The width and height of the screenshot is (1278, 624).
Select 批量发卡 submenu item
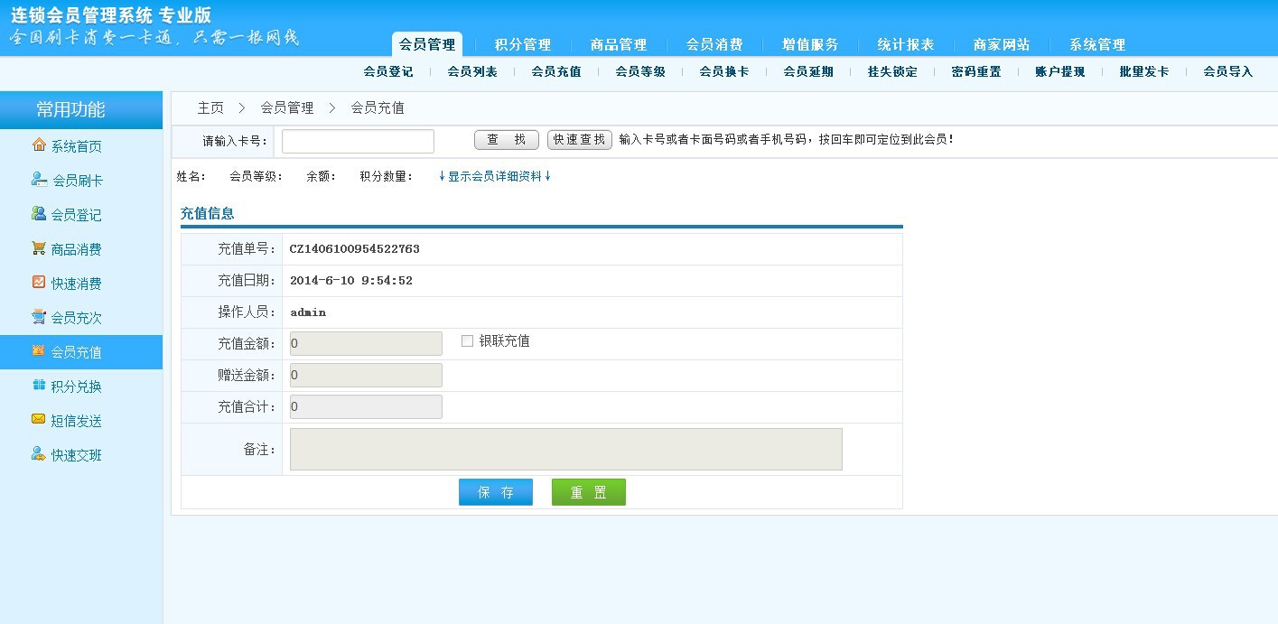coord(1144,71)
